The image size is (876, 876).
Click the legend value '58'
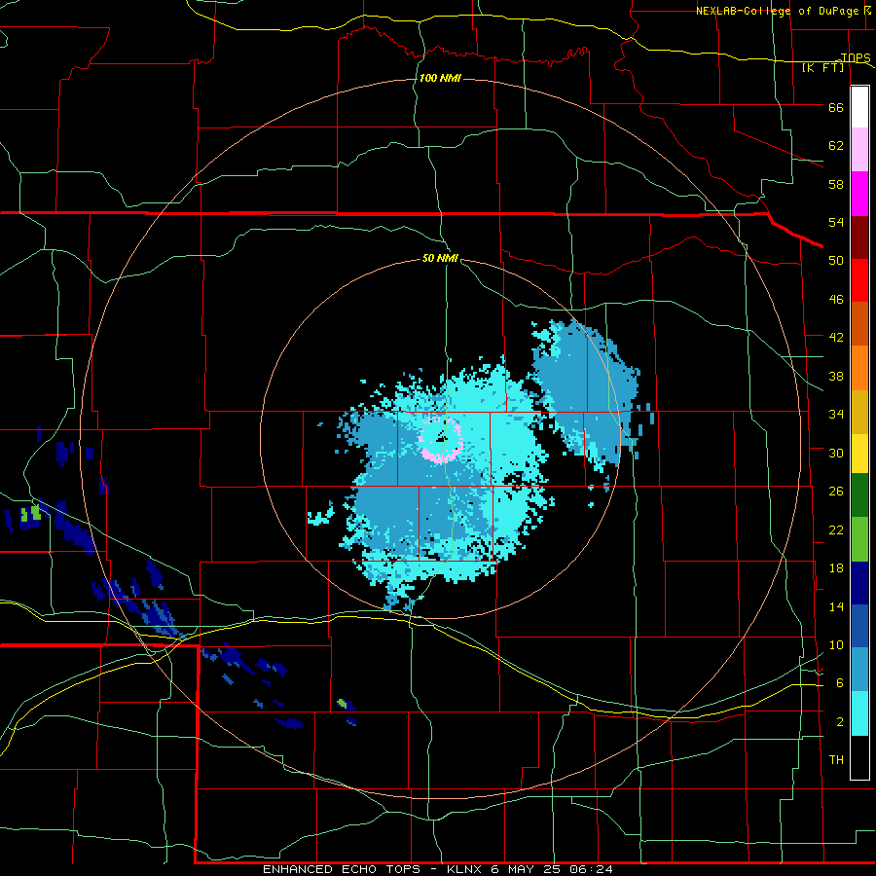point(836,184)
